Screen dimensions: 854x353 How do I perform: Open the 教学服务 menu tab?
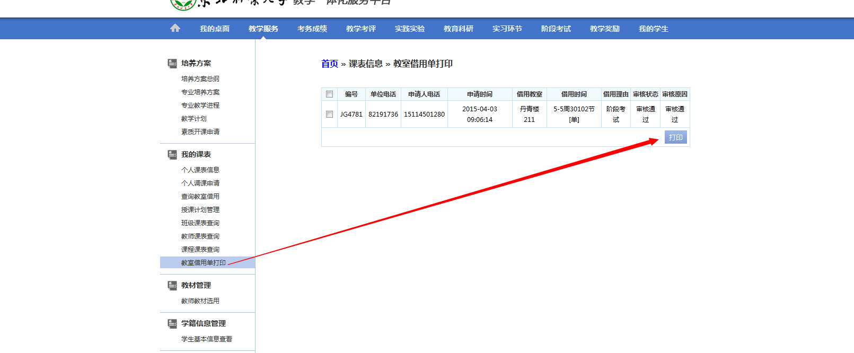263,29
